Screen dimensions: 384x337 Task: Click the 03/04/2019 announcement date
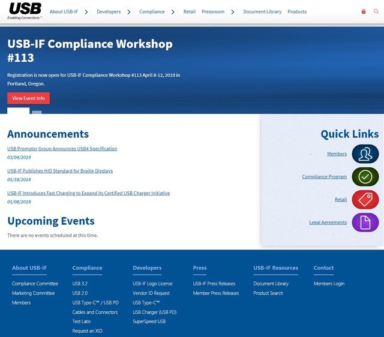(x=19, y=157)
